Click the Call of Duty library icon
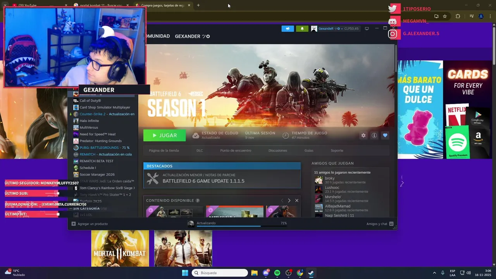 tap(76, 101)
